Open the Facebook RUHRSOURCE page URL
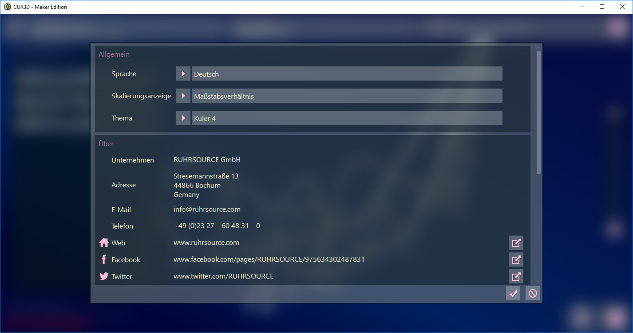 click(x=269, y=259)
